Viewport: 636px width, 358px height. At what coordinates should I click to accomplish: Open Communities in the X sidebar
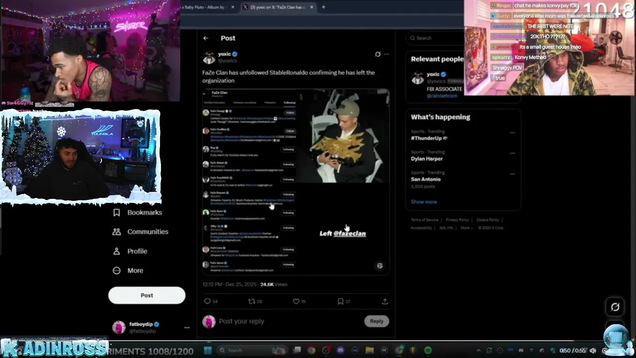141,232
